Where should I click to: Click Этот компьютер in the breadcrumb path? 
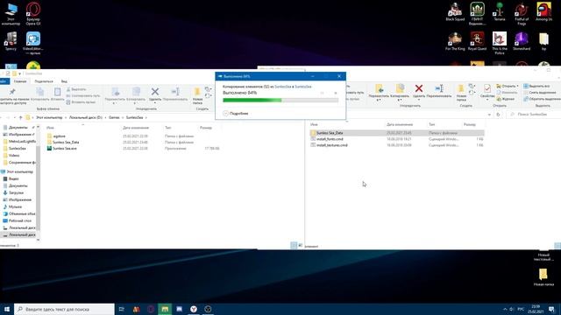click(49, 117)
